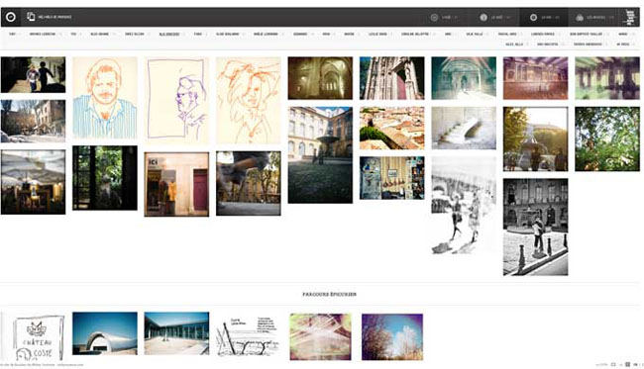Viewport: 644px width, 369px height.
Task: Click the stacked pages icon in dark header
Action: pos(31,17)
